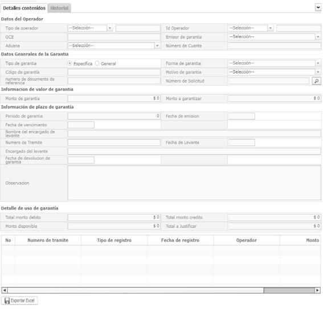
Task: Click the Total monto debito field
Action: (x=114, y=217)
